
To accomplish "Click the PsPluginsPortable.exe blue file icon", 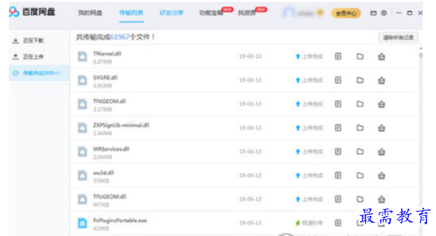I will click(83, 223).
